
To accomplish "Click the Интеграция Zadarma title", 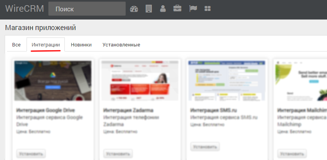I will tap(128, 110).
